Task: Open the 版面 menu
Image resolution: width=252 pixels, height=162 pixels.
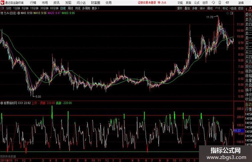Action: point(189,3)
